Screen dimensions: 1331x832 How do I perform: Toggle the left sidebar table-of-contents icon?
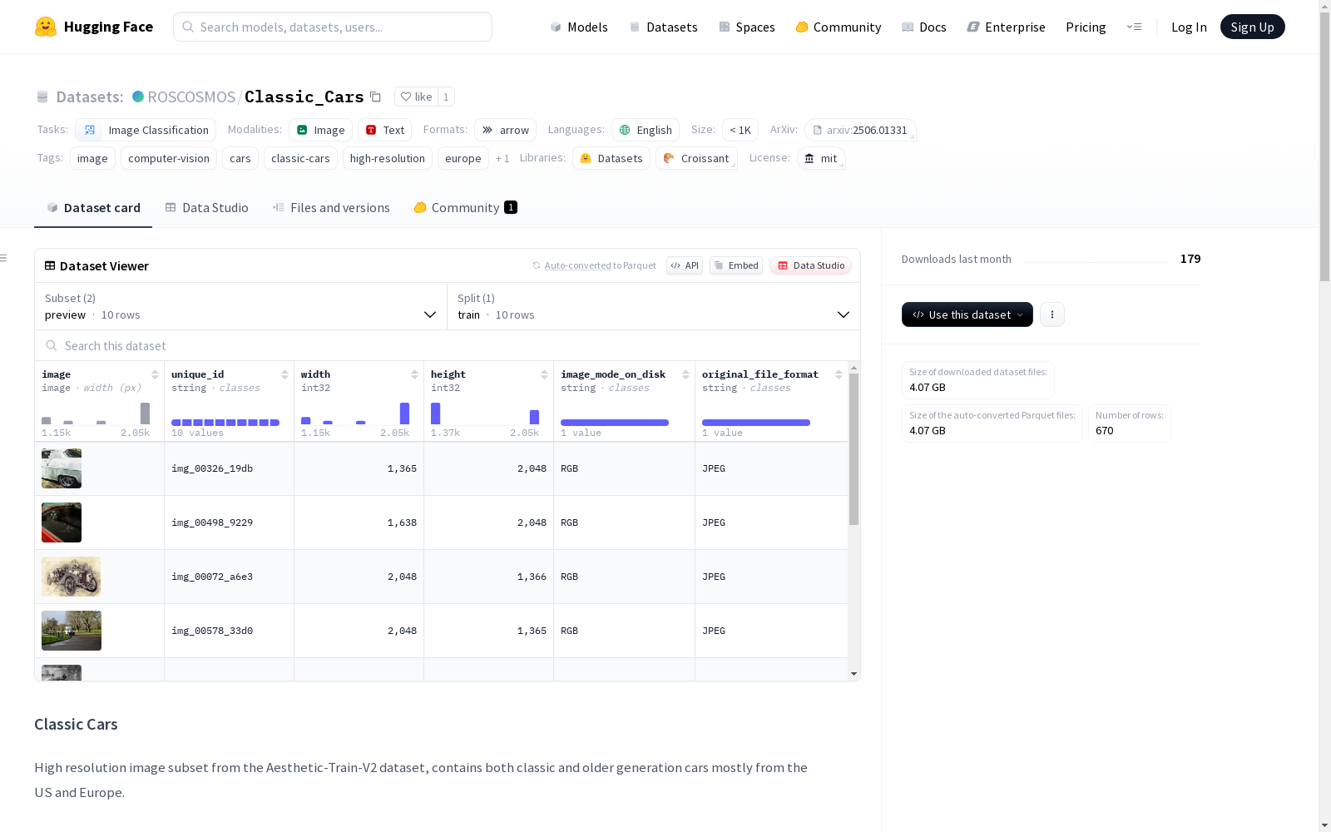(x=4, y=258)
